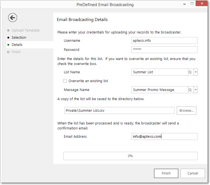Screen dimensions: 210x185
Task: Browse for the list save directory
Action: click(x=186, y=111)
